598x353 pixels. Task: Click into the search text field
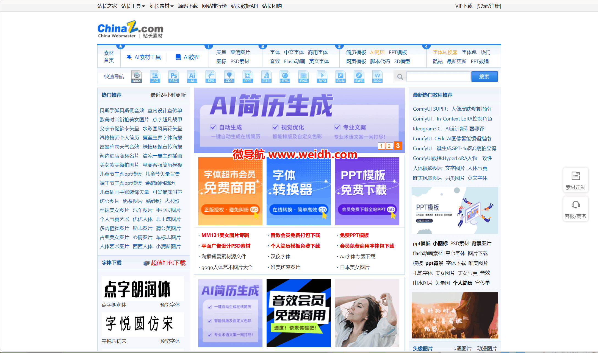pos(438,77)
